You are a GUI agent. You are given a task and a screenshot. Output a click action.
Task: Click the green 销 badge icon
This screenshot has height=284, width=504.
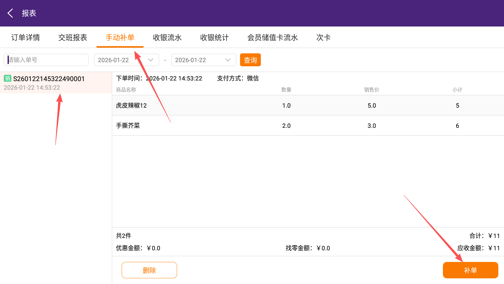8,78
